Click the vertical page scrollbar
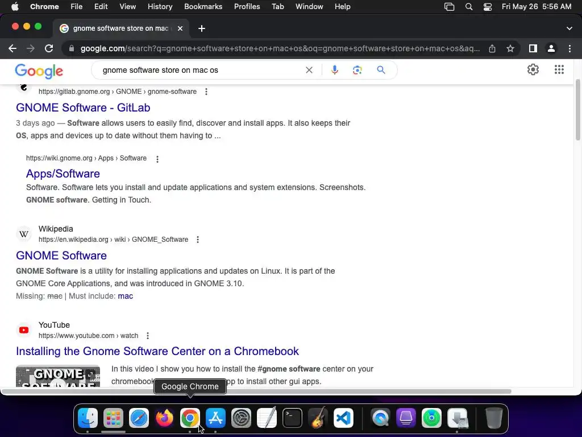The height and width of the screenshot is (437, 582). click(x=577, y=110)
